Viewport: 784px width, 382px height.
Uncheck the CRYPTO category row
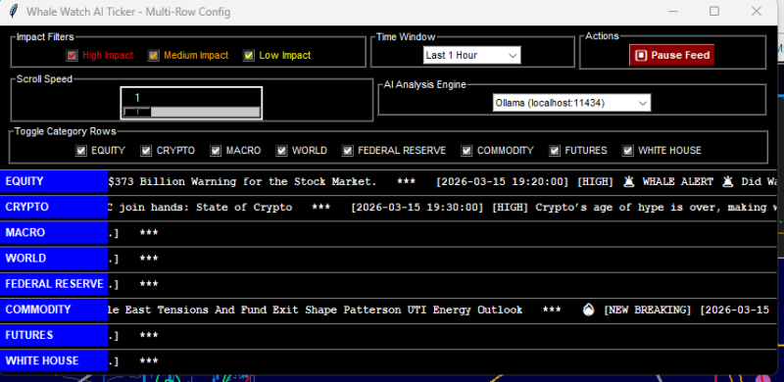146,151
